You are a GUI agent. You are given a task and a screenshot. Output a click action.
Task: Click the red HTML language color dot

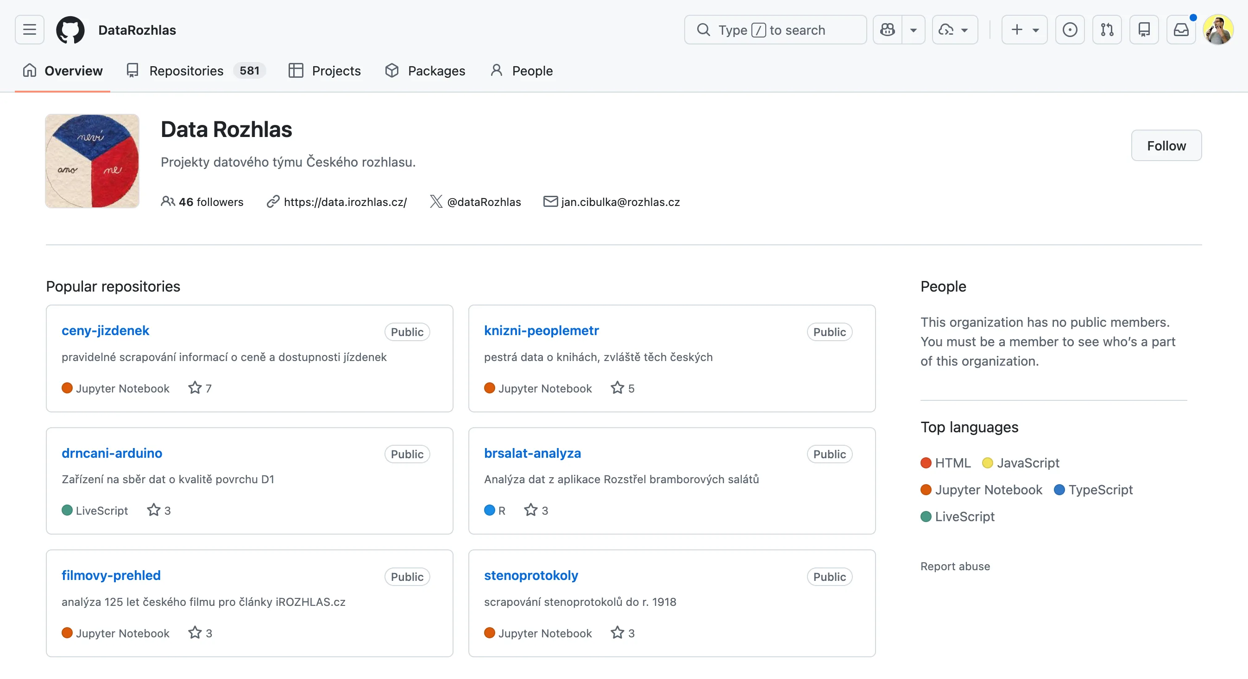pos(926,463)
